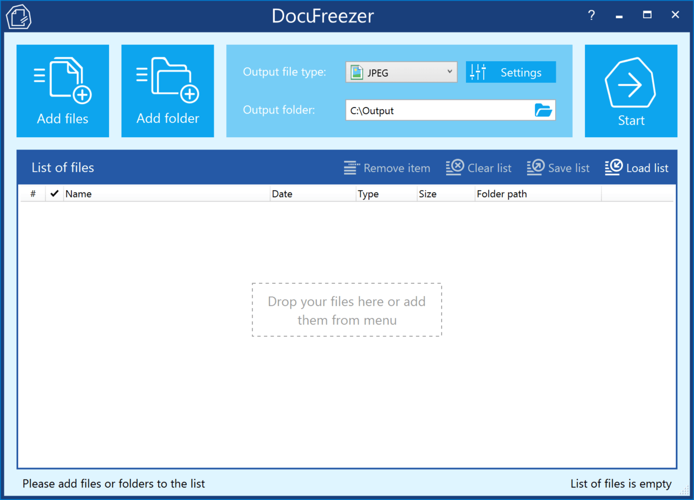Click the drop files here area

(346, 310)
